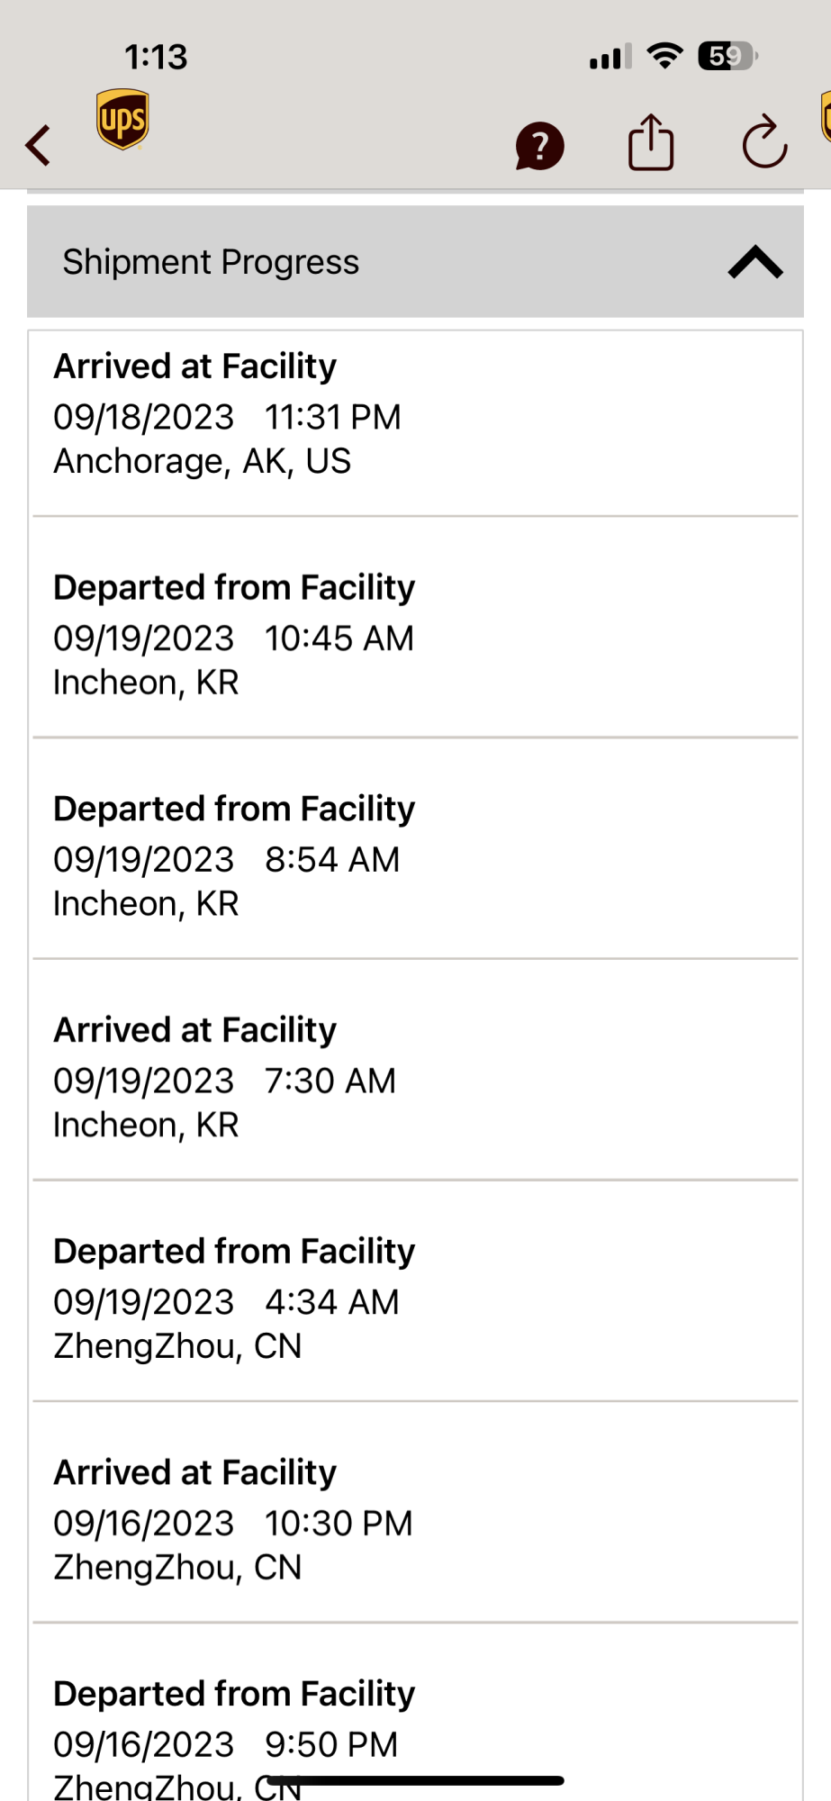
Task: Select the Incheon 8:54 AM departure entry
Action: pyautogui.click(x=414, y=855)
